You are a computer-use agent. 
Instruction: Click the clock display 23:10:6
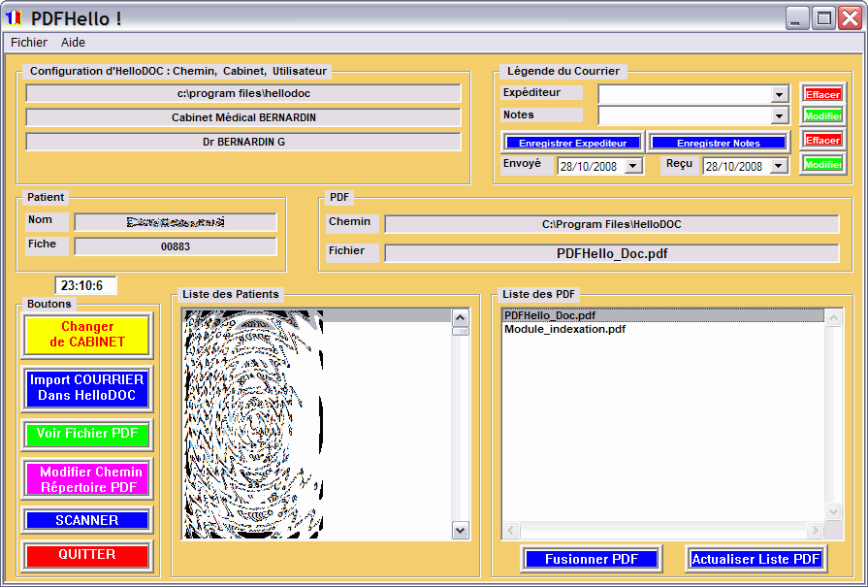(85, 285)
